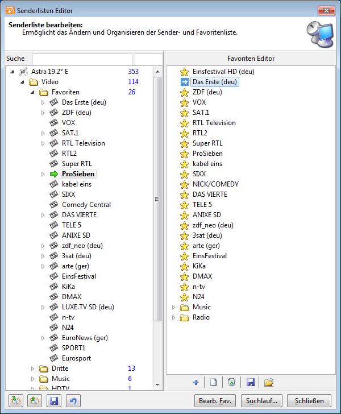Click the green arrow icon next to ProSieben
The height and width of the screenshot is (414, 341).
coord(53,174)
